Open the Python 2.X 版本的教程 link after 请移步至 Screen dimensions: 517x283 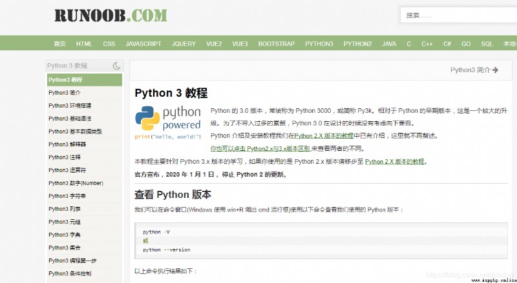coord(395,162)
